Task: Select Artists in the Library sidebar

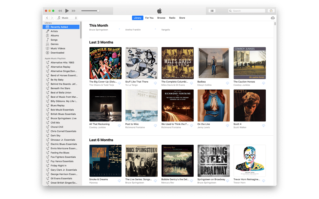Action: coord(54,31)
